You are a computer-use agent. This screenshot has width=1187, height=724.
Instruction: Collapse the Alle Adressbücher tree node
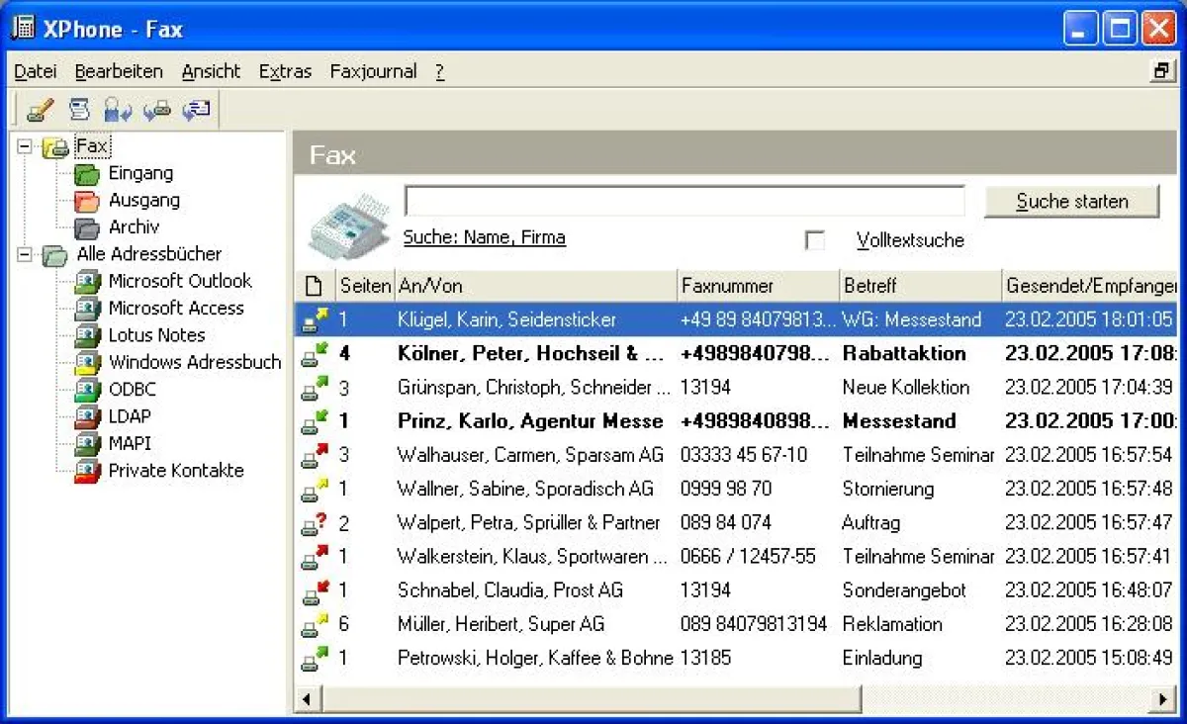[x=25, y=254]
